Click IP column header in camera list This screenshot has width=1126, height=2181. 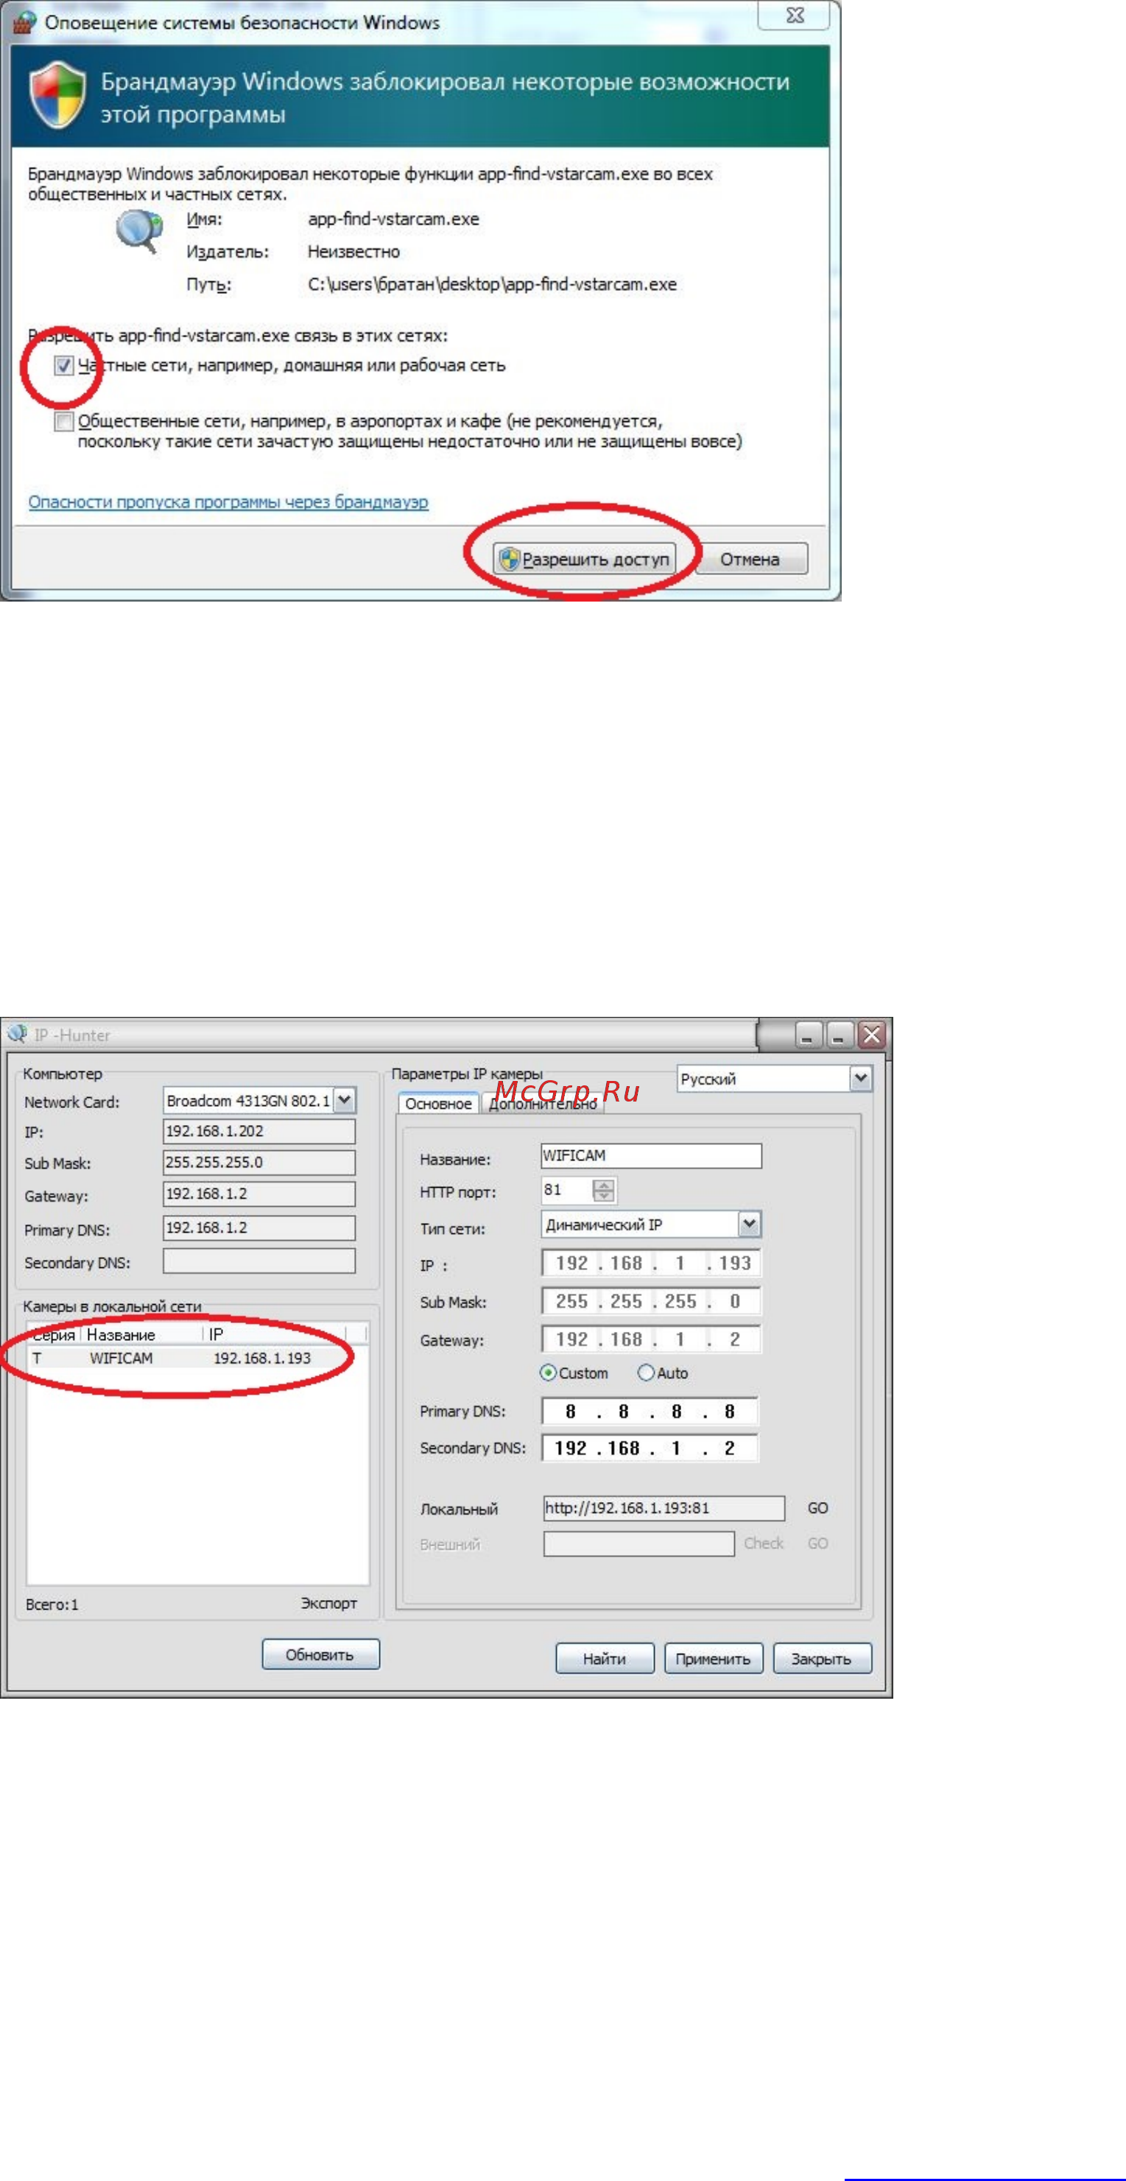coord(275,1334)
